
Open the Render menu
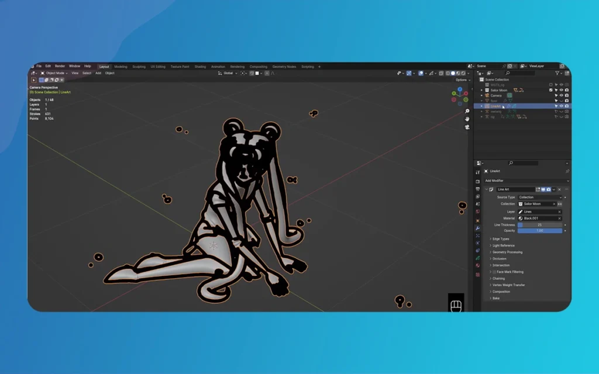point(60,66)
